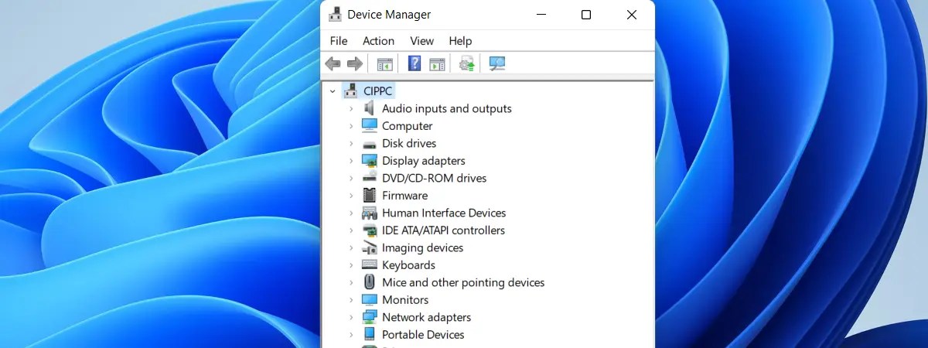Click the IDE ATA/ATAPI controllers icon
This screenshot has height=348, width=928.
pos(369,230)
